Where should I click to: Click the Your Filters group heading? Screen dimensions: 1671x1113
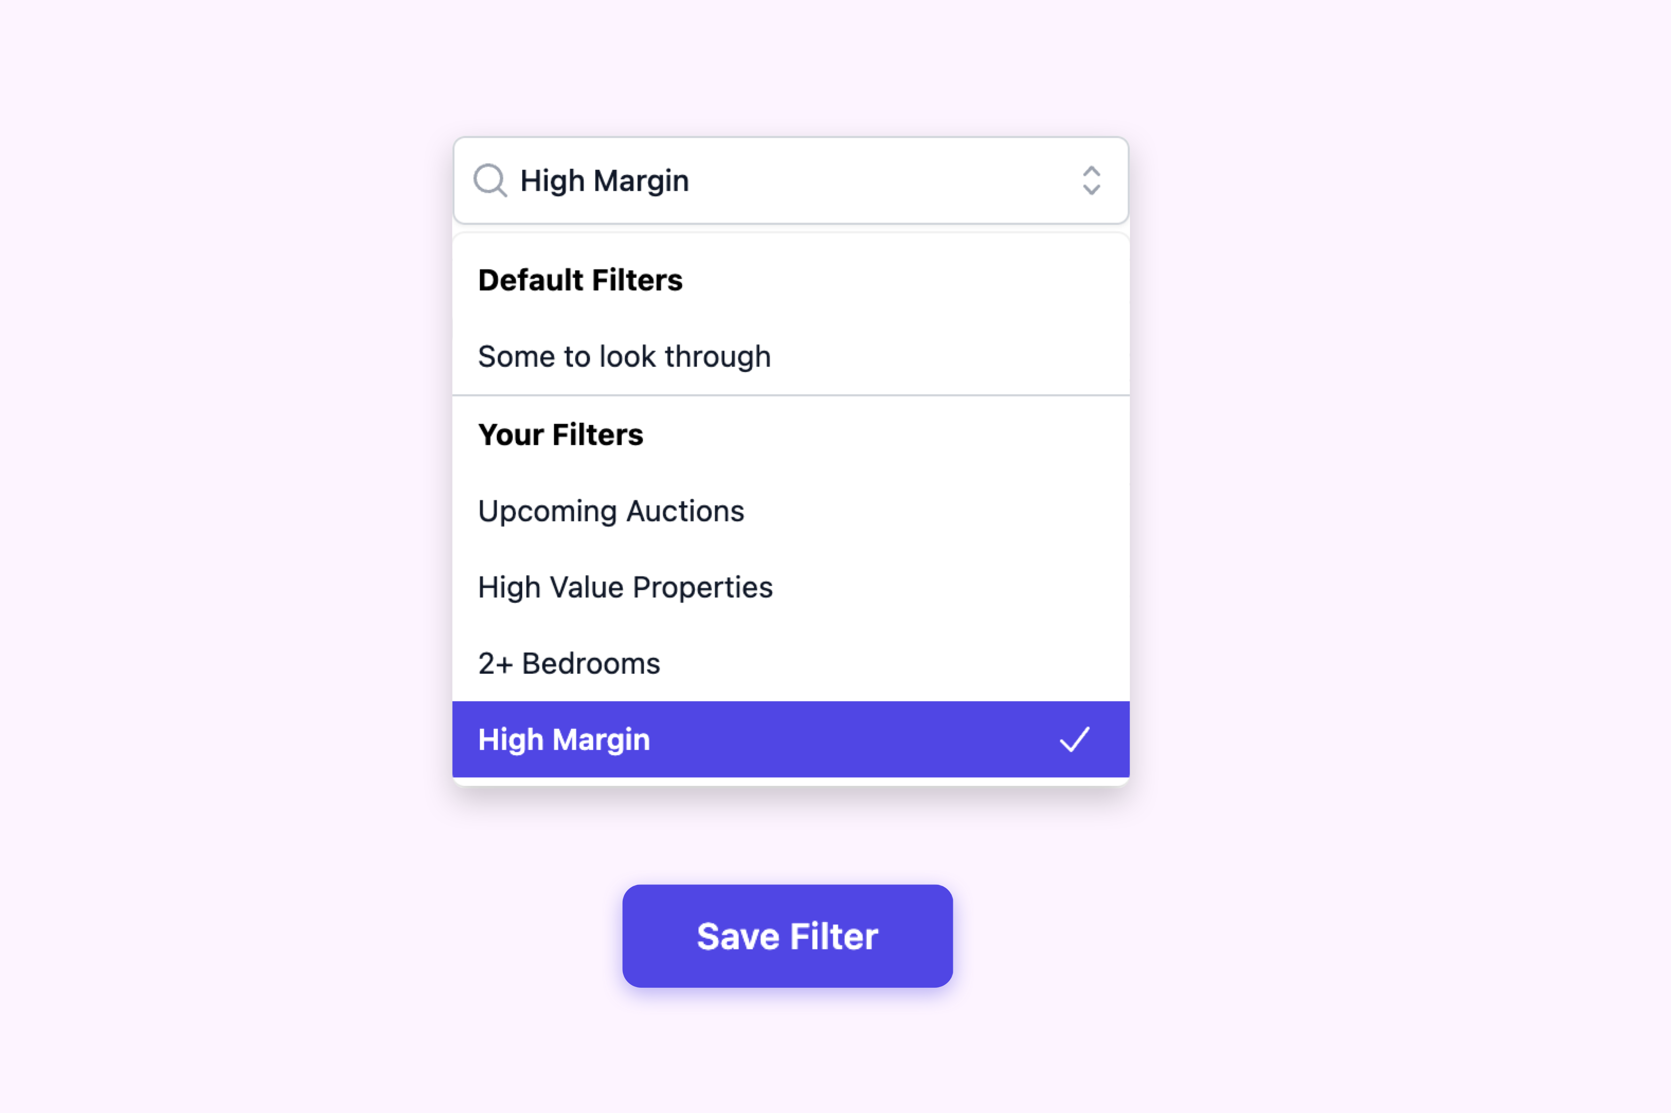coord(560,434)
